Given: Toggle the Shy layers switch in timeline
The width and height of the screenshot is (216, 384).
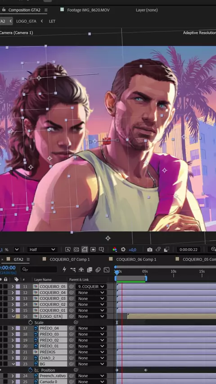Looking at the screenshot, I should [81, 270].
